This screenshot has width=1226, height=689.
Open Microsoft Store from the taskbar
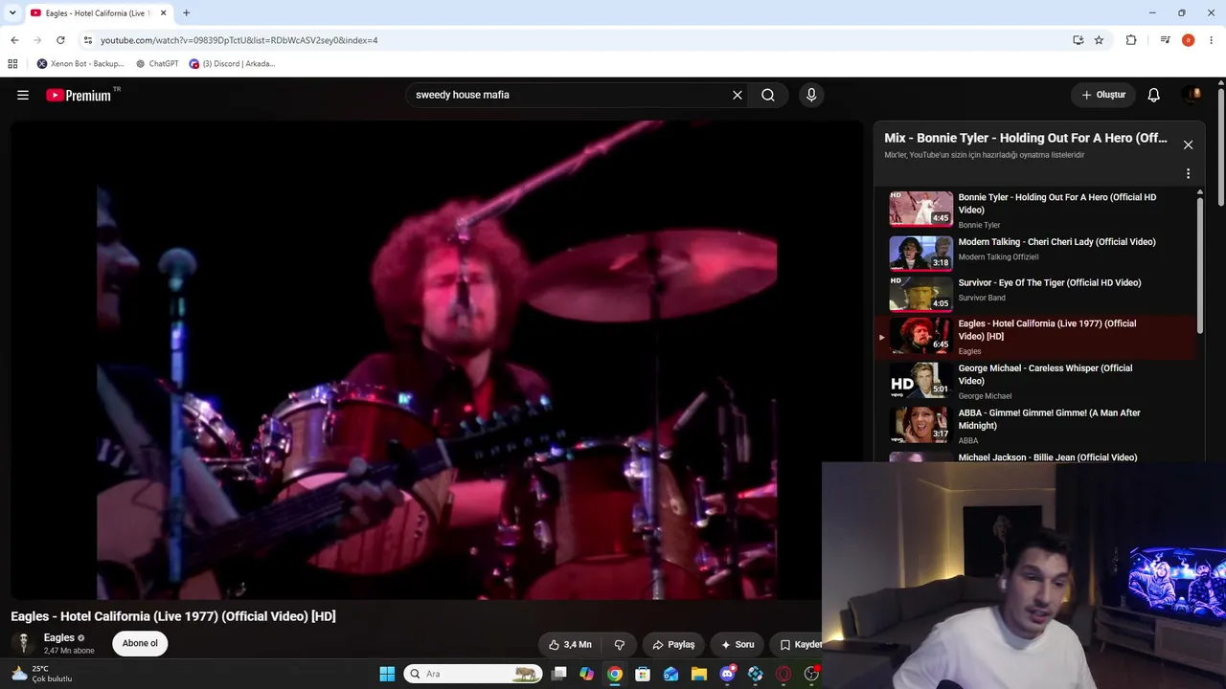pyautogui.click(x=643, y=674)
